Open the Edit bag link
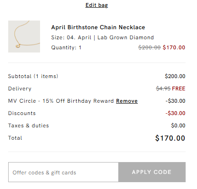The height and width of the screenshot is (189, 197). [x=96, y=5]
